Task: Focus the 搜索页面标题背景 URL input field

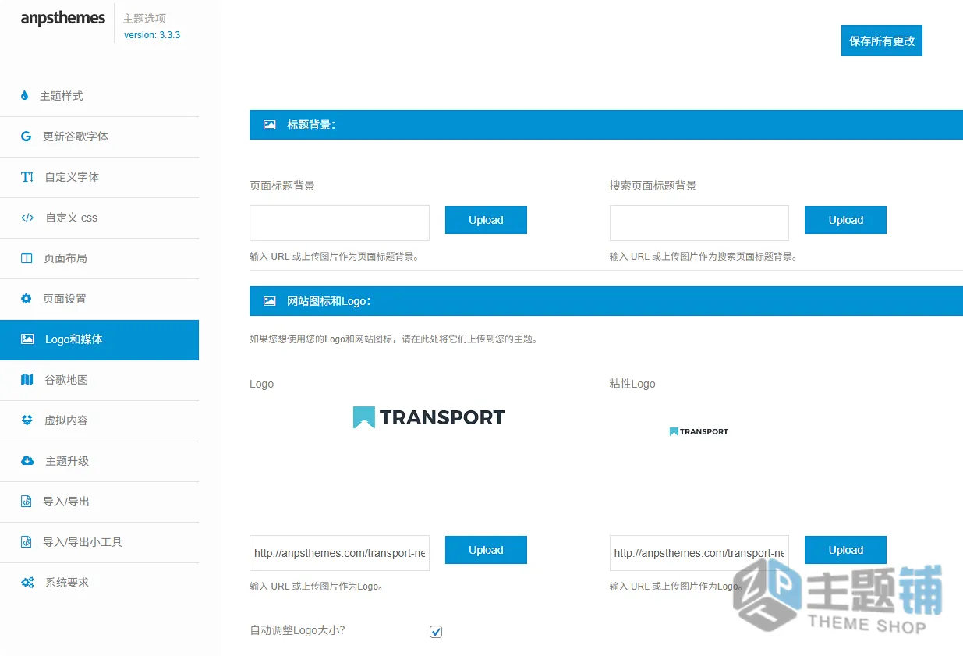Action: point(699,223)
